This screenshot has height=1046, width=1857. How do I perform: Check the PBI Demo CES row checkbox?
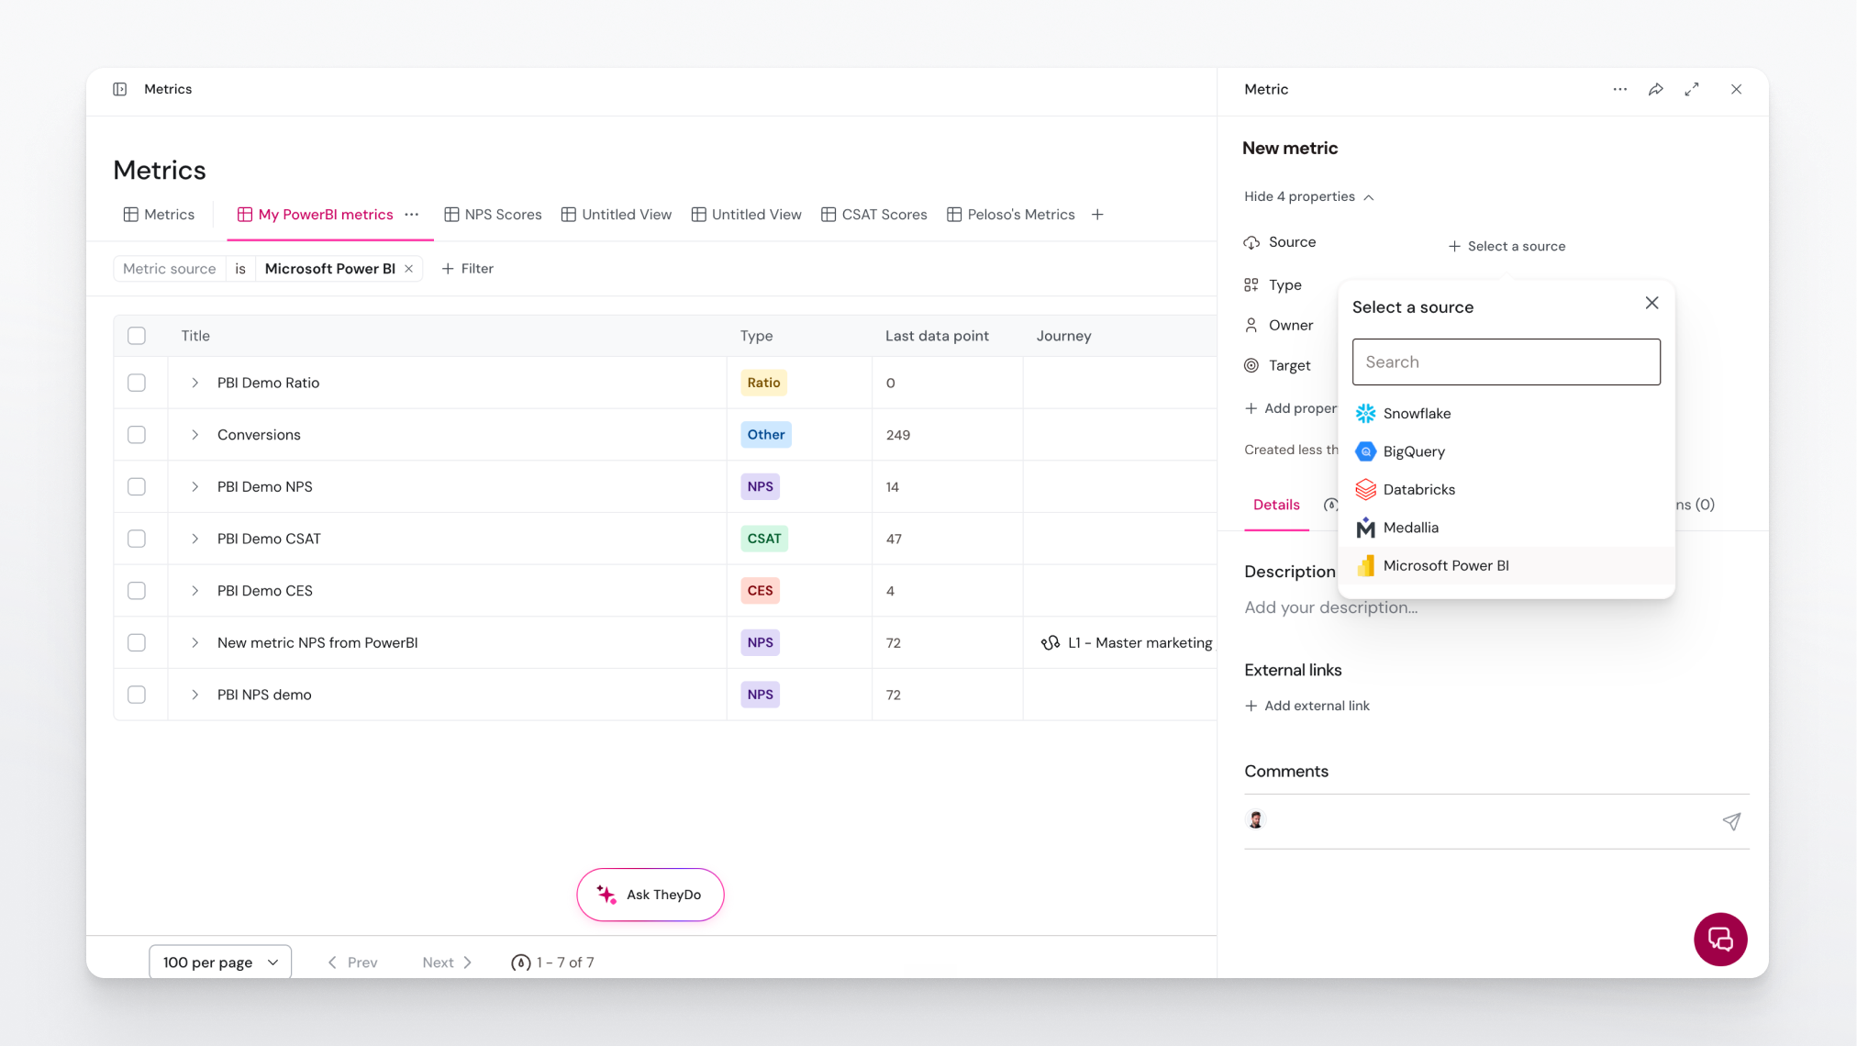coord(137,591)
